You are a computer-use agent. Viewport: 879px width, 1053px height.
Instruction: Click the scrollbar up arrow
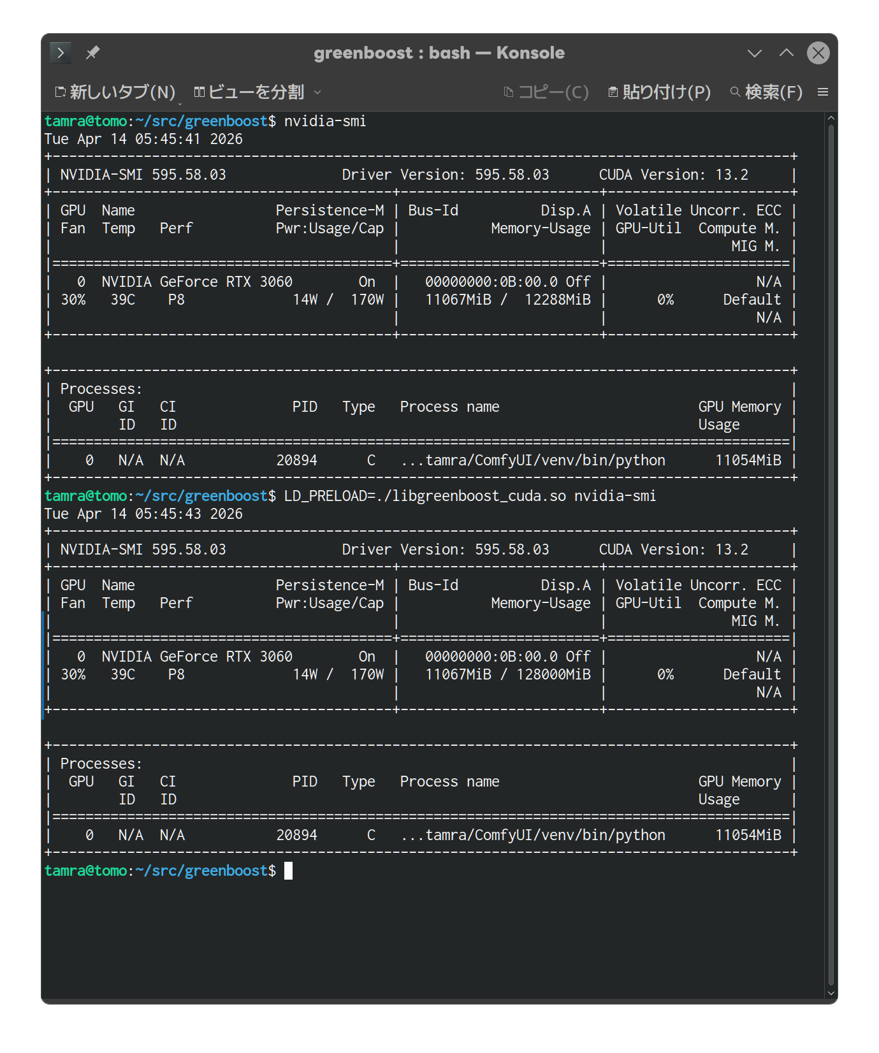click(x=831, y=118)
